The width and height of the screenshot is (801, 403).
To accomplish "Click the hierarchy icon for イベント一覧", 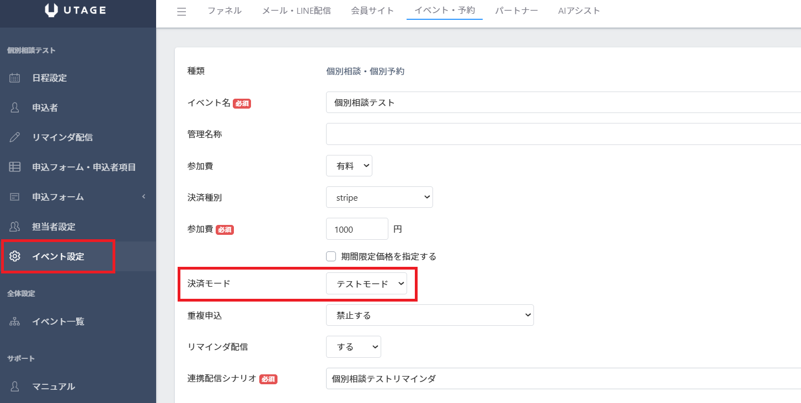I will tap(15, 321).
